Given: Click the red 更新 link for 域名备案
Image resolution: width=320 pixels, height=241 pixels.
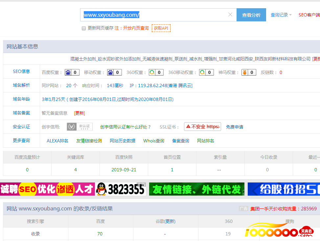Looking at the screenshot, I should coord(80,113).
